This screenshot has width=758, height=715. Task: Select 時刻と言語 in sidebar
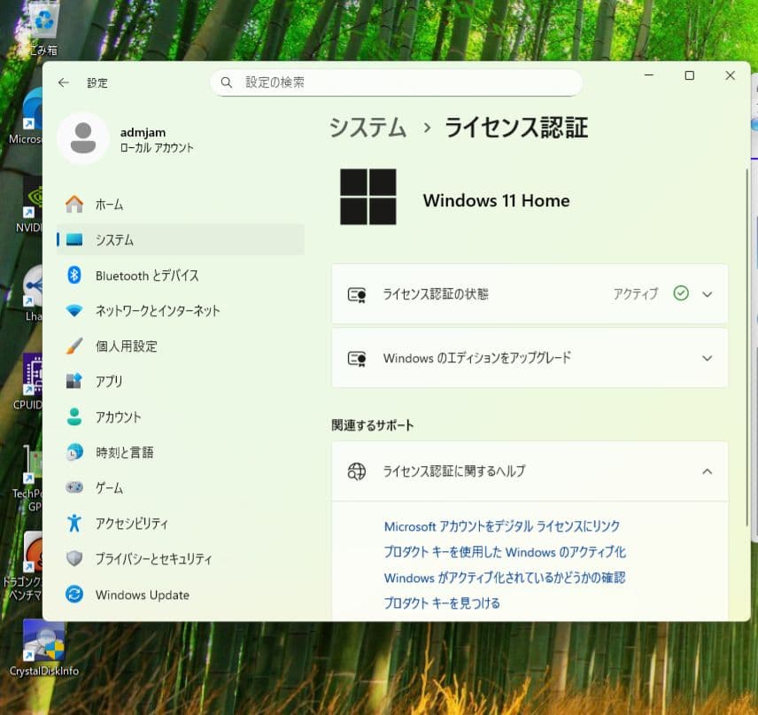pos(124,453)
